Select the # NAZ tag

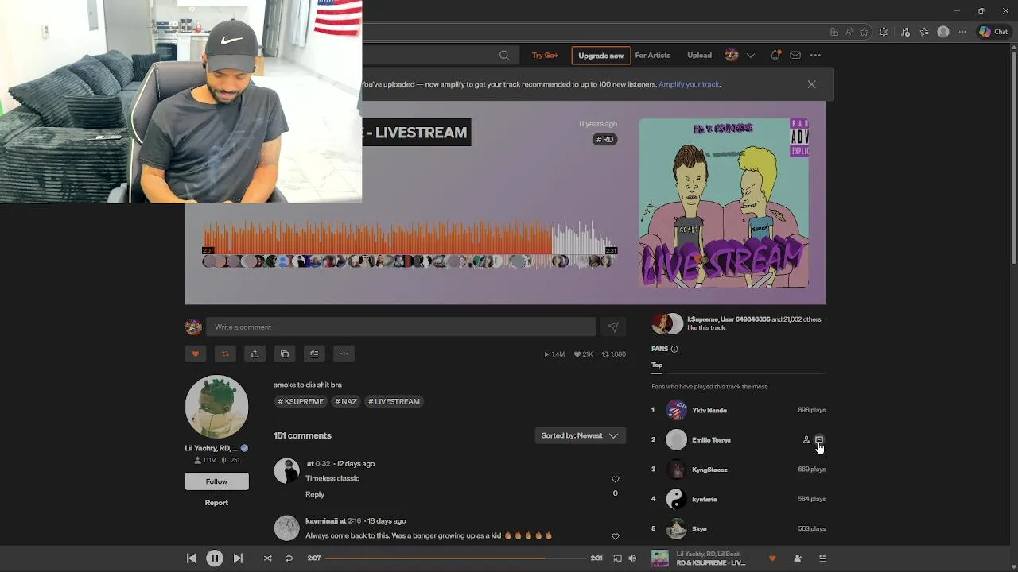click(x=346, y=402)
